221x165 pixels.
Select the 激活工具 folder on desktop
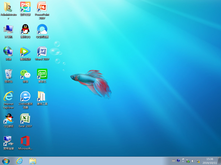click(x=42, y=97)
